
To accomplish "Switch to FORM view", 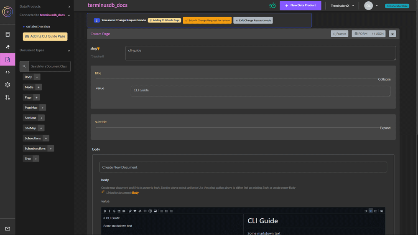I will 361,34.
